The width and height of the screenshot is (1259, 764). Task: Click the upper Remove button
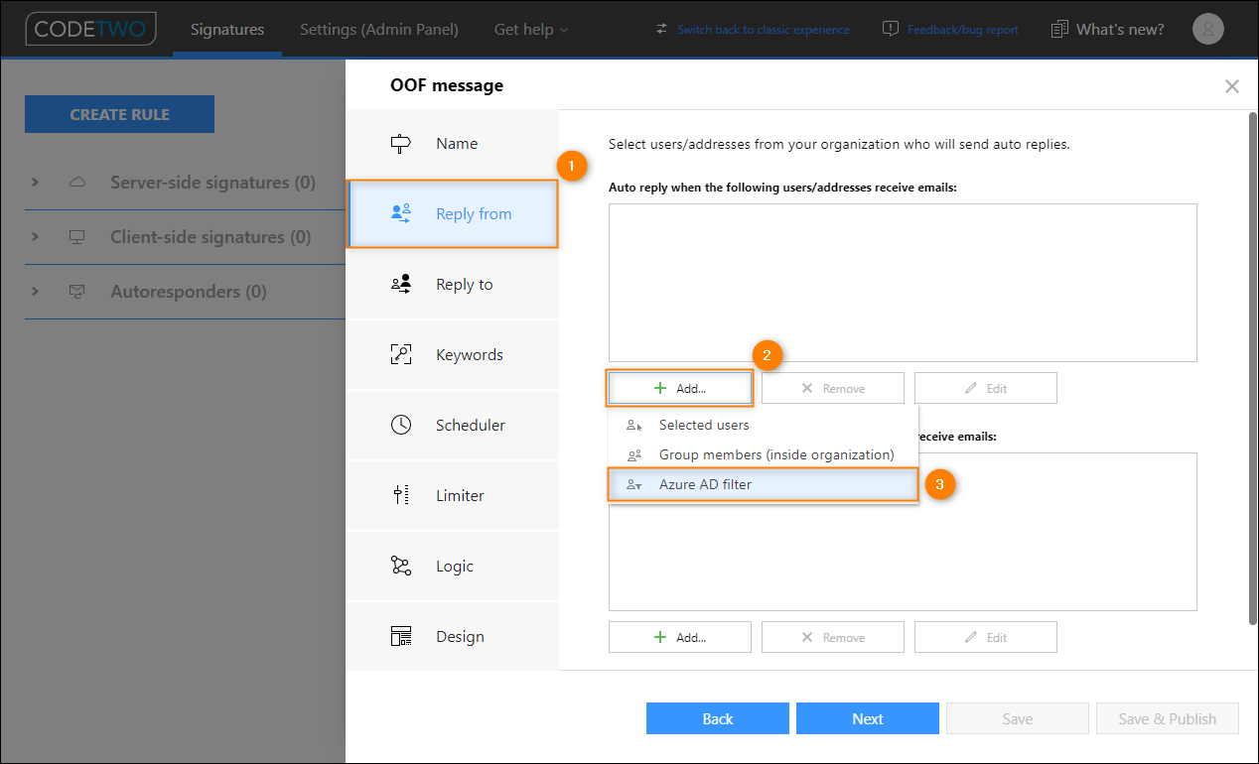click(833, 388)
